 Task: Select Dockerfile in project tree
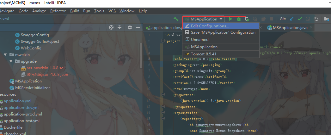[x=13, y=127]
